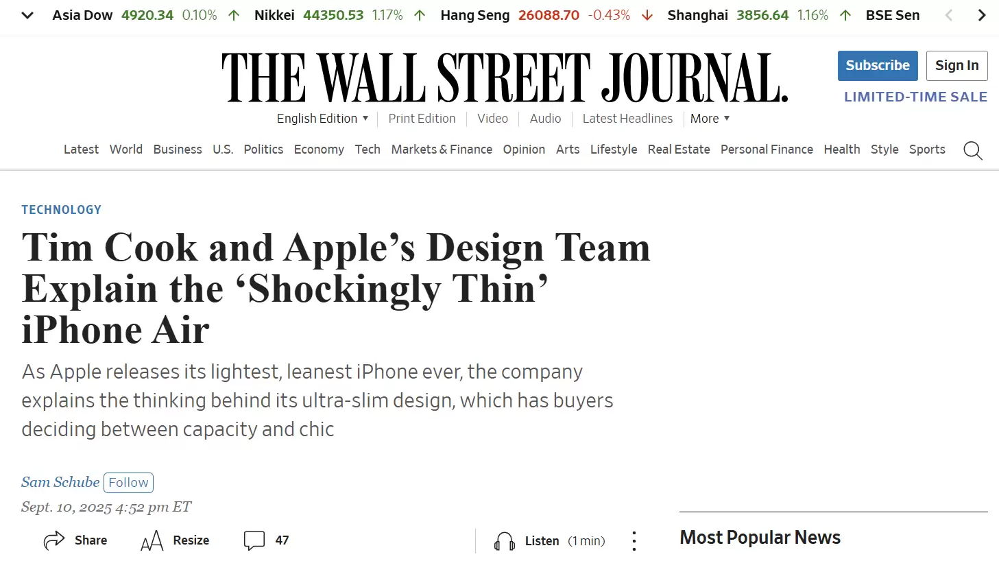999x561 pixels.
Task: Follow author Sam Schube
Action: tap(128, 482)
